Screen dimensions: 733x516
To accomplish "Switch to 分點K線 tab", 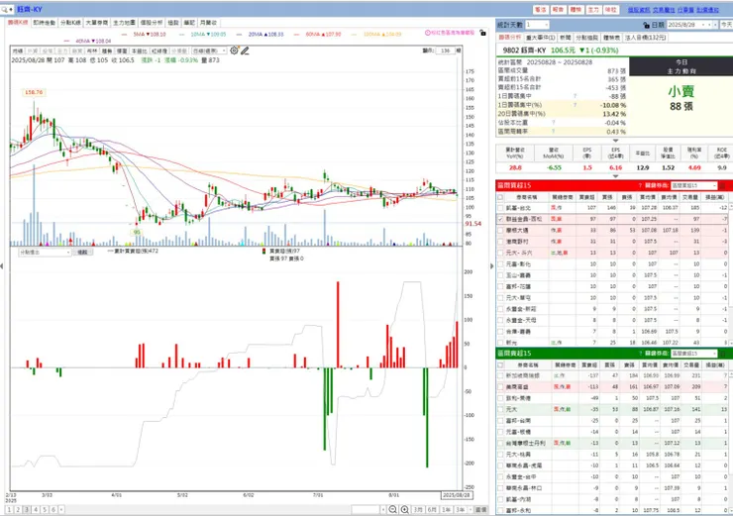I will tap(70, 23).
